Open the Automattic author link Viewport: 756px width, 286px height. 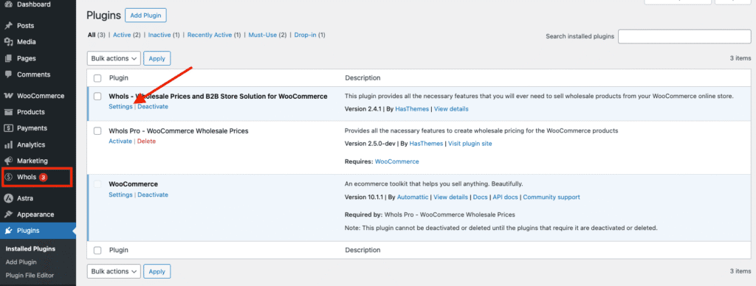pos(413,197)
